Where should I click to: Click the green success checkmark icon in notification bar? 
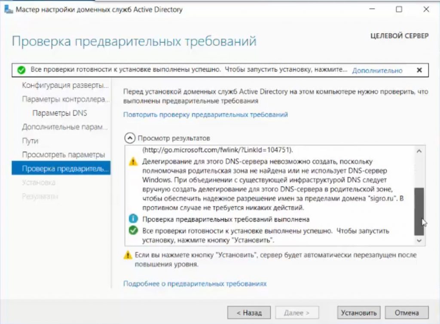pos(21,70)
